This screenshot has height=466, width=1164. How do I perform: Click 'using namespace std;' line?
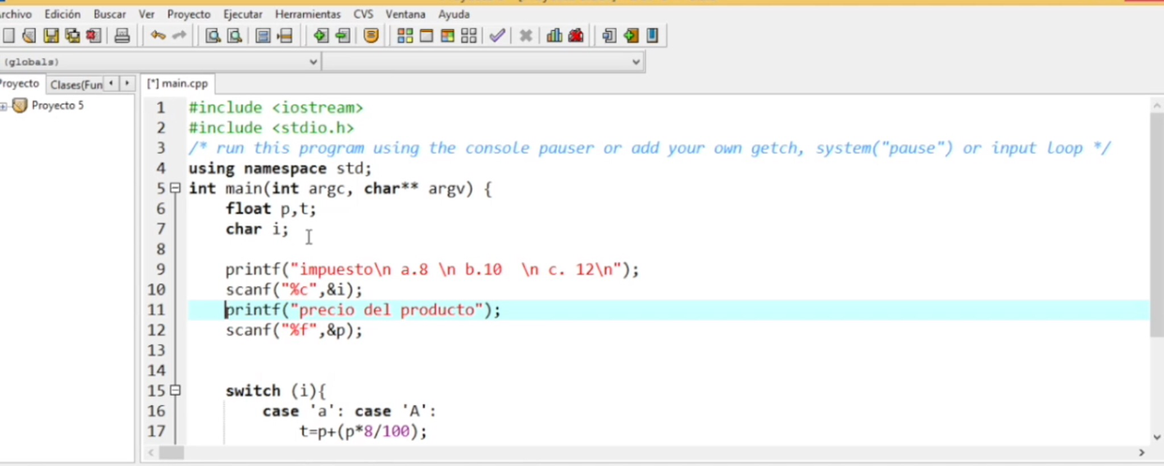[x=280, y=168]
